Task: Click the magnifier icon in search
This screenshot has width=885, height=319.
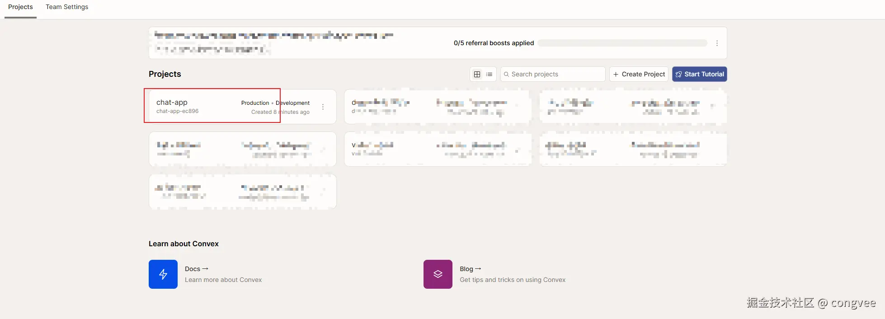Action: (507, 74)
